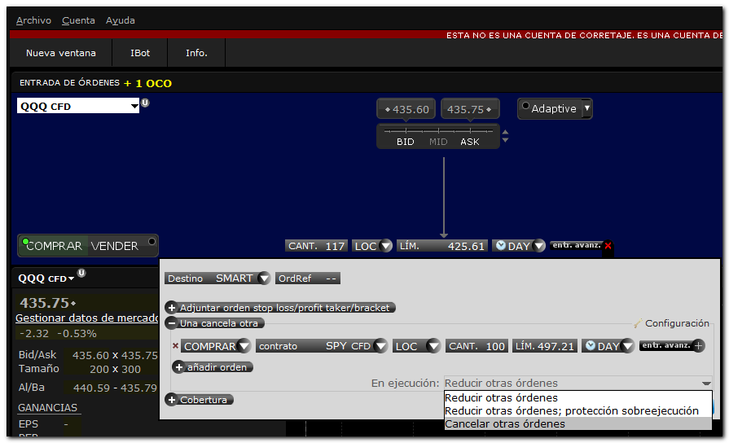Open the Adaptive algorithm dropdown arrow
729x443 pixels.
pyautogui.click(x=587, y=108)
